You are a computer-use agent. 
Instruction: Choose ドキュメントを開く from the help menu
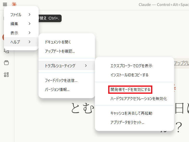58,42
